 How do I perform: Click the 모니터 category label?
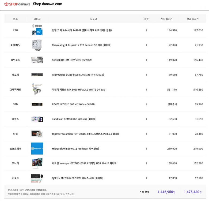click(15, 163)
